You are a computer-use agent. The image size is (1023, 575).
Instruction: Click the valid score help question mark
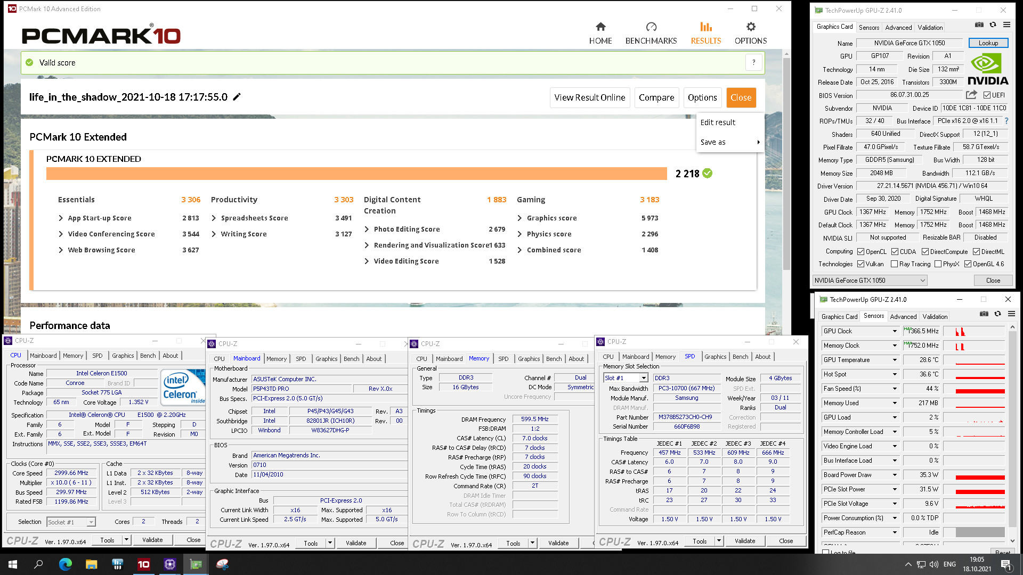[x=753, y=62]
